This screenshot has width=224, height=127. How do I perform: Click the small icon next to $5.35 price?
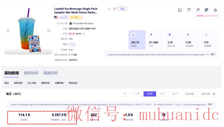coord(84,34)
